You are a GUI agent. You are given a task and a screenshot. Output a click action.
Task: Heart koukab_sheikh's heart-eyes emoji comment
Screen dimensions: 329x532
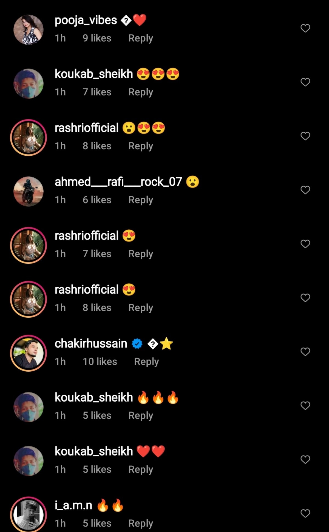point(305,82)
